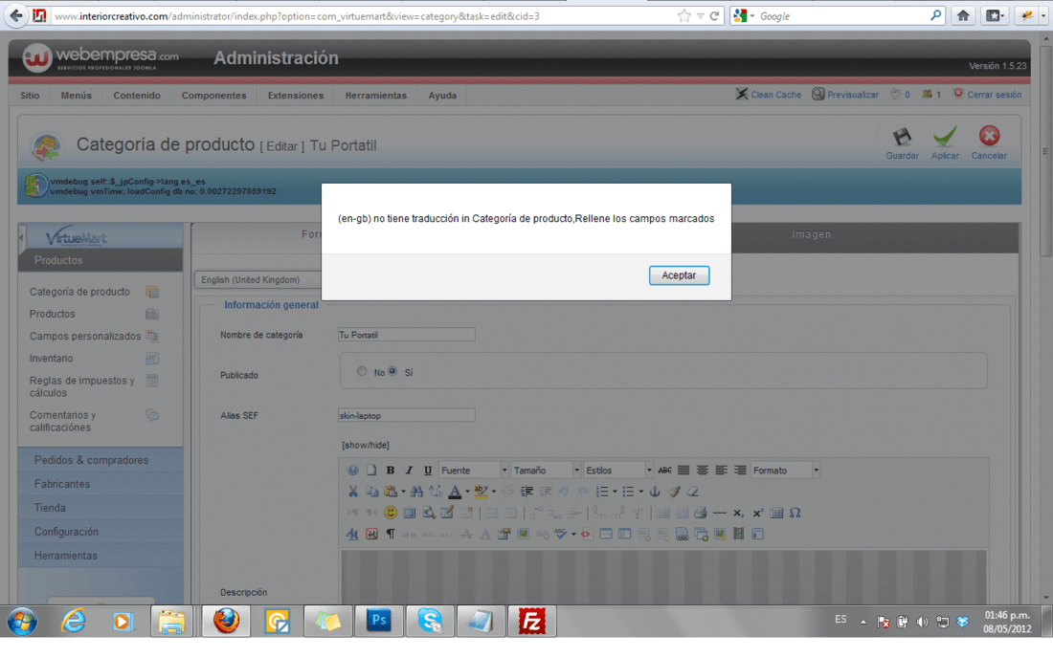This screenshot has width=1053, height=658.
Task: Click the anchor icon
Action: pyautogui.click(x=655, y=492)
